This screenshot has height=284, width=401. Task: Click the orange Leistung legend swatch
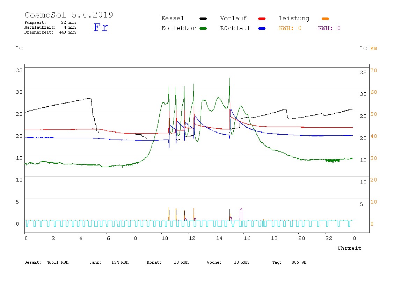tap(325, 19)
